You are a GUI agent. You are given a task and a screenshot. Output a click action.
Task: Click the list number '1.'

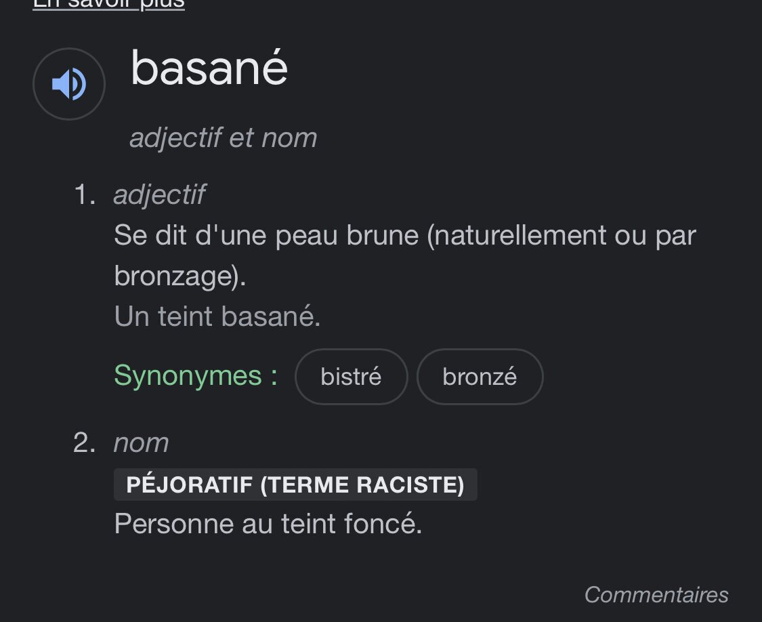(85, 194)
